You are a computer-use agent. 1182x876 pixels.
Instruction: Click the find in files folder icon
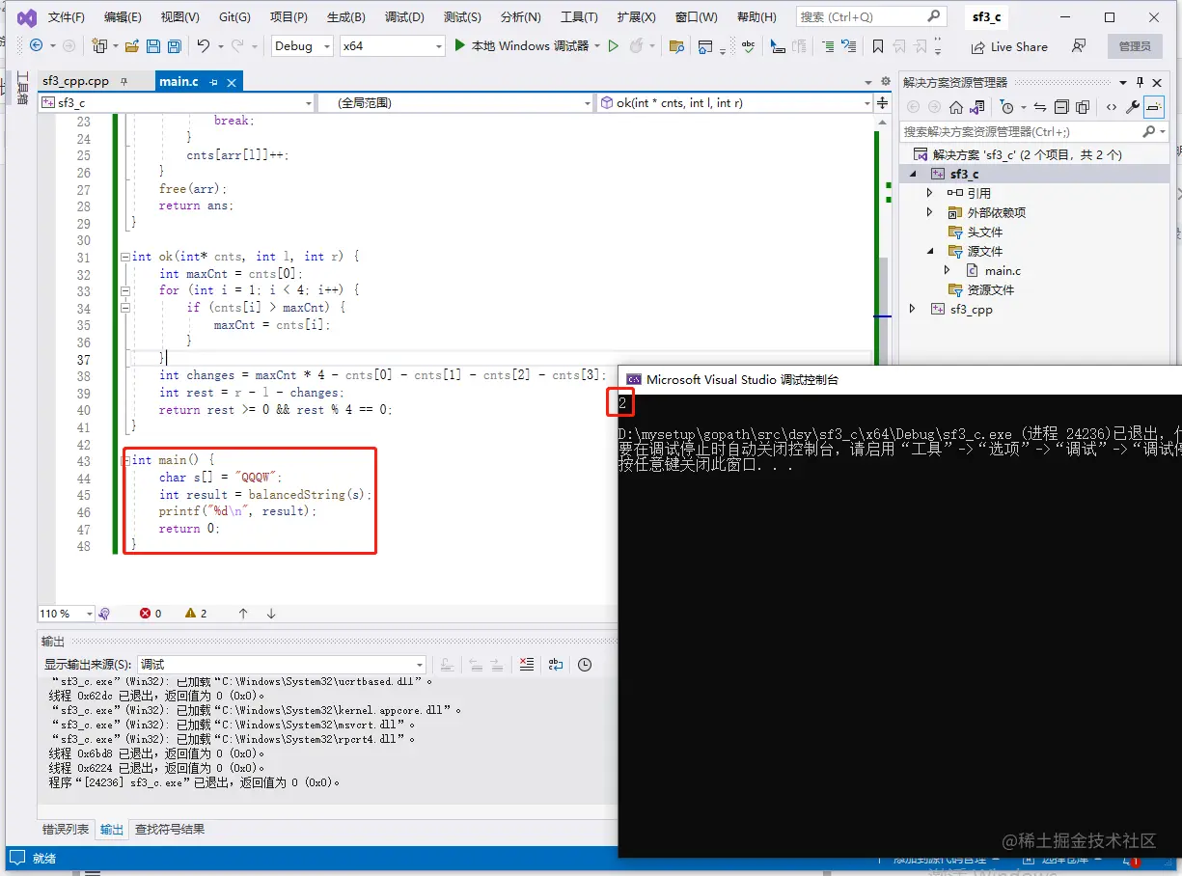pos(676,45)
